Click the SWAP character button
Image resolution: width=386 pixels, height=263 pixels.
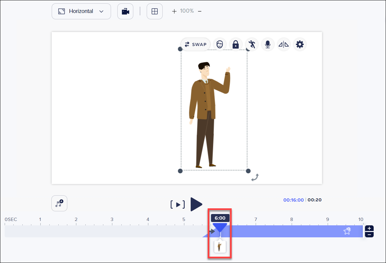point(196,44)
